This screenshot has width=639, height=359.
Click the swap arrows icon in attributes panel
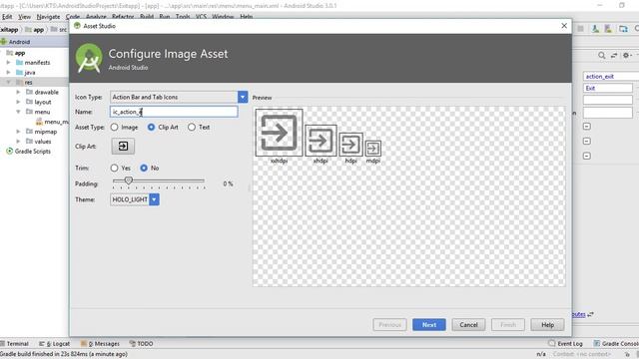614,55
